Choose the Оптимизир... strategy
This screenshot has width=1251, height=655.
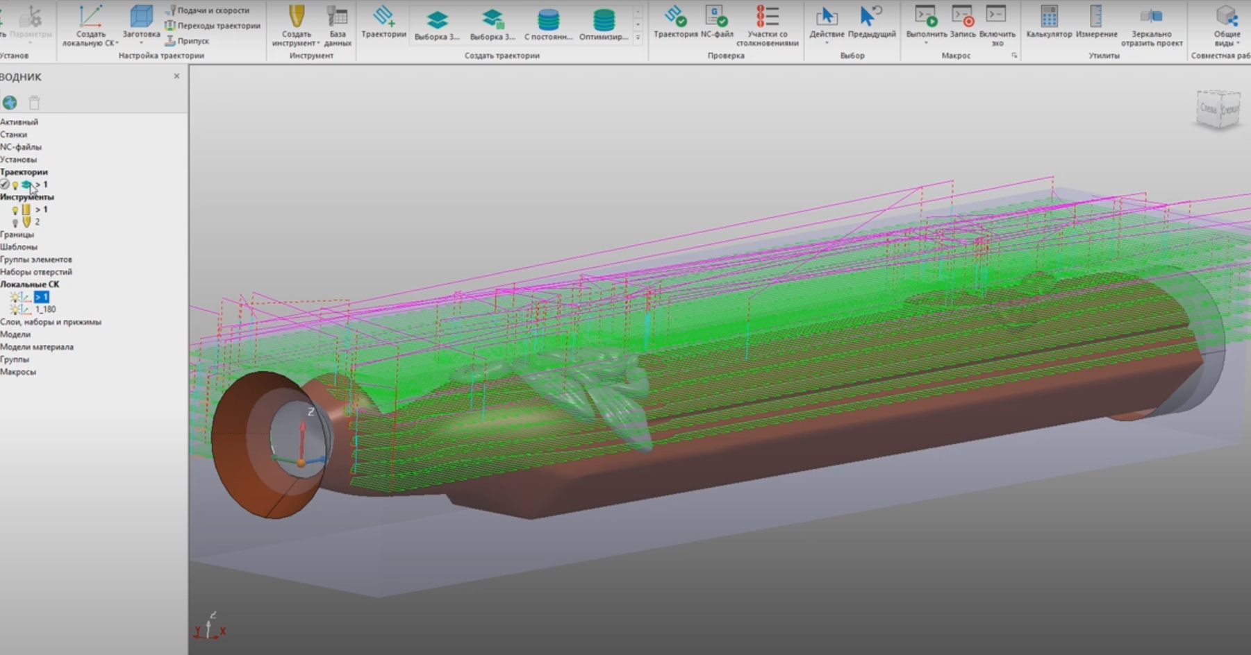click(604, 25)
